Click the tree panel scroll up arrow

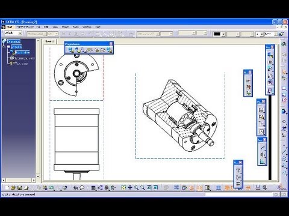click(38, 41)
